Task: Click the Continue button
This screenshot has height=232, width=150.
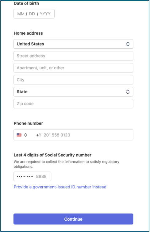Action: click(x=73, y=219)
